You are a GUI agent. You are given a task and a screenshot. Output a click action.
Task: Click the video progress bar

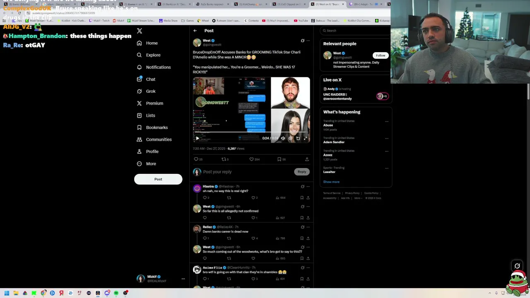(251, 133)
